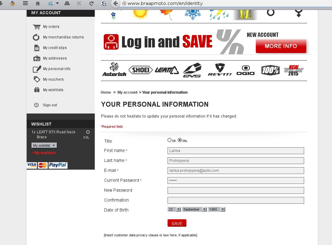The image size is (332, 245).
Task: Click the sun summer season icon
Action: pyautogui.click(x=140, y=14)
